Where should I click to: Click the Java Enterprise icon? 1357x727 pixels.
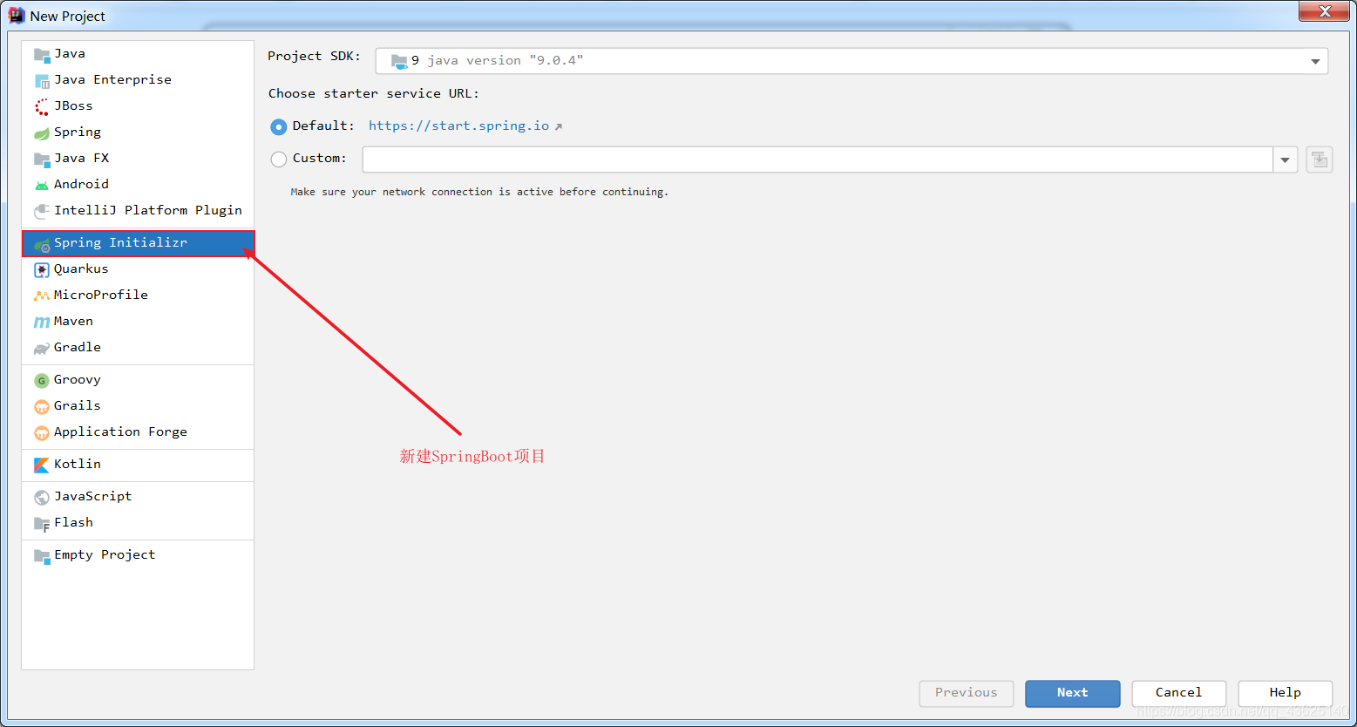click(42, 80)
